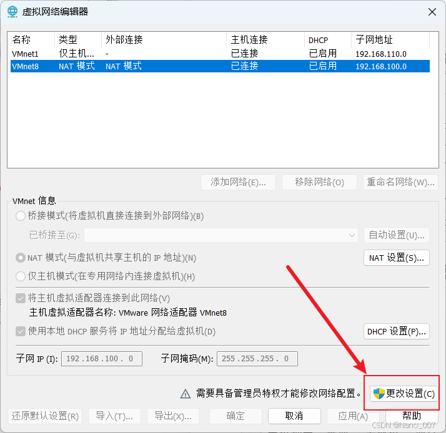Click 子网地址 column header
446x433 pixels.
[x=390, y=40]
